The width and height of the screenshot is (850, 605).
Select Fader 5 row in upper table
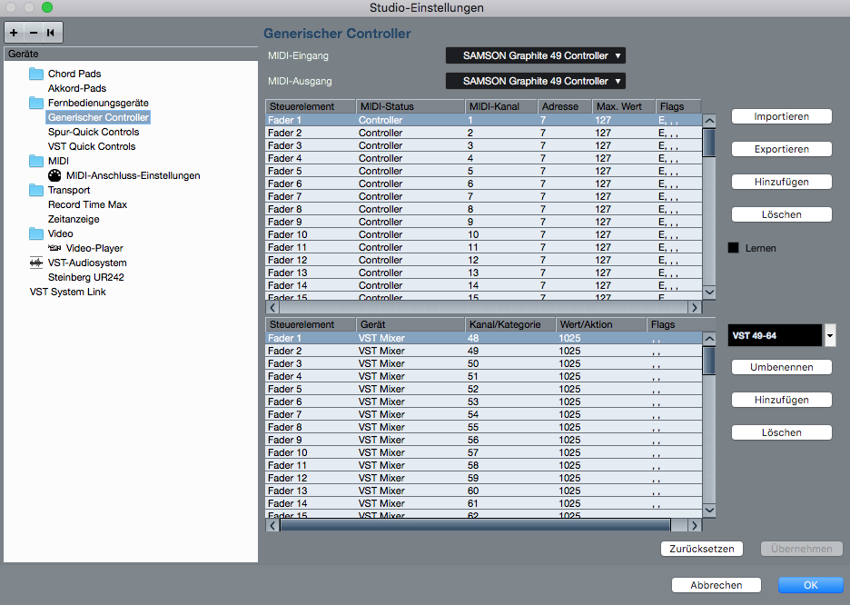tap(483, 172)
